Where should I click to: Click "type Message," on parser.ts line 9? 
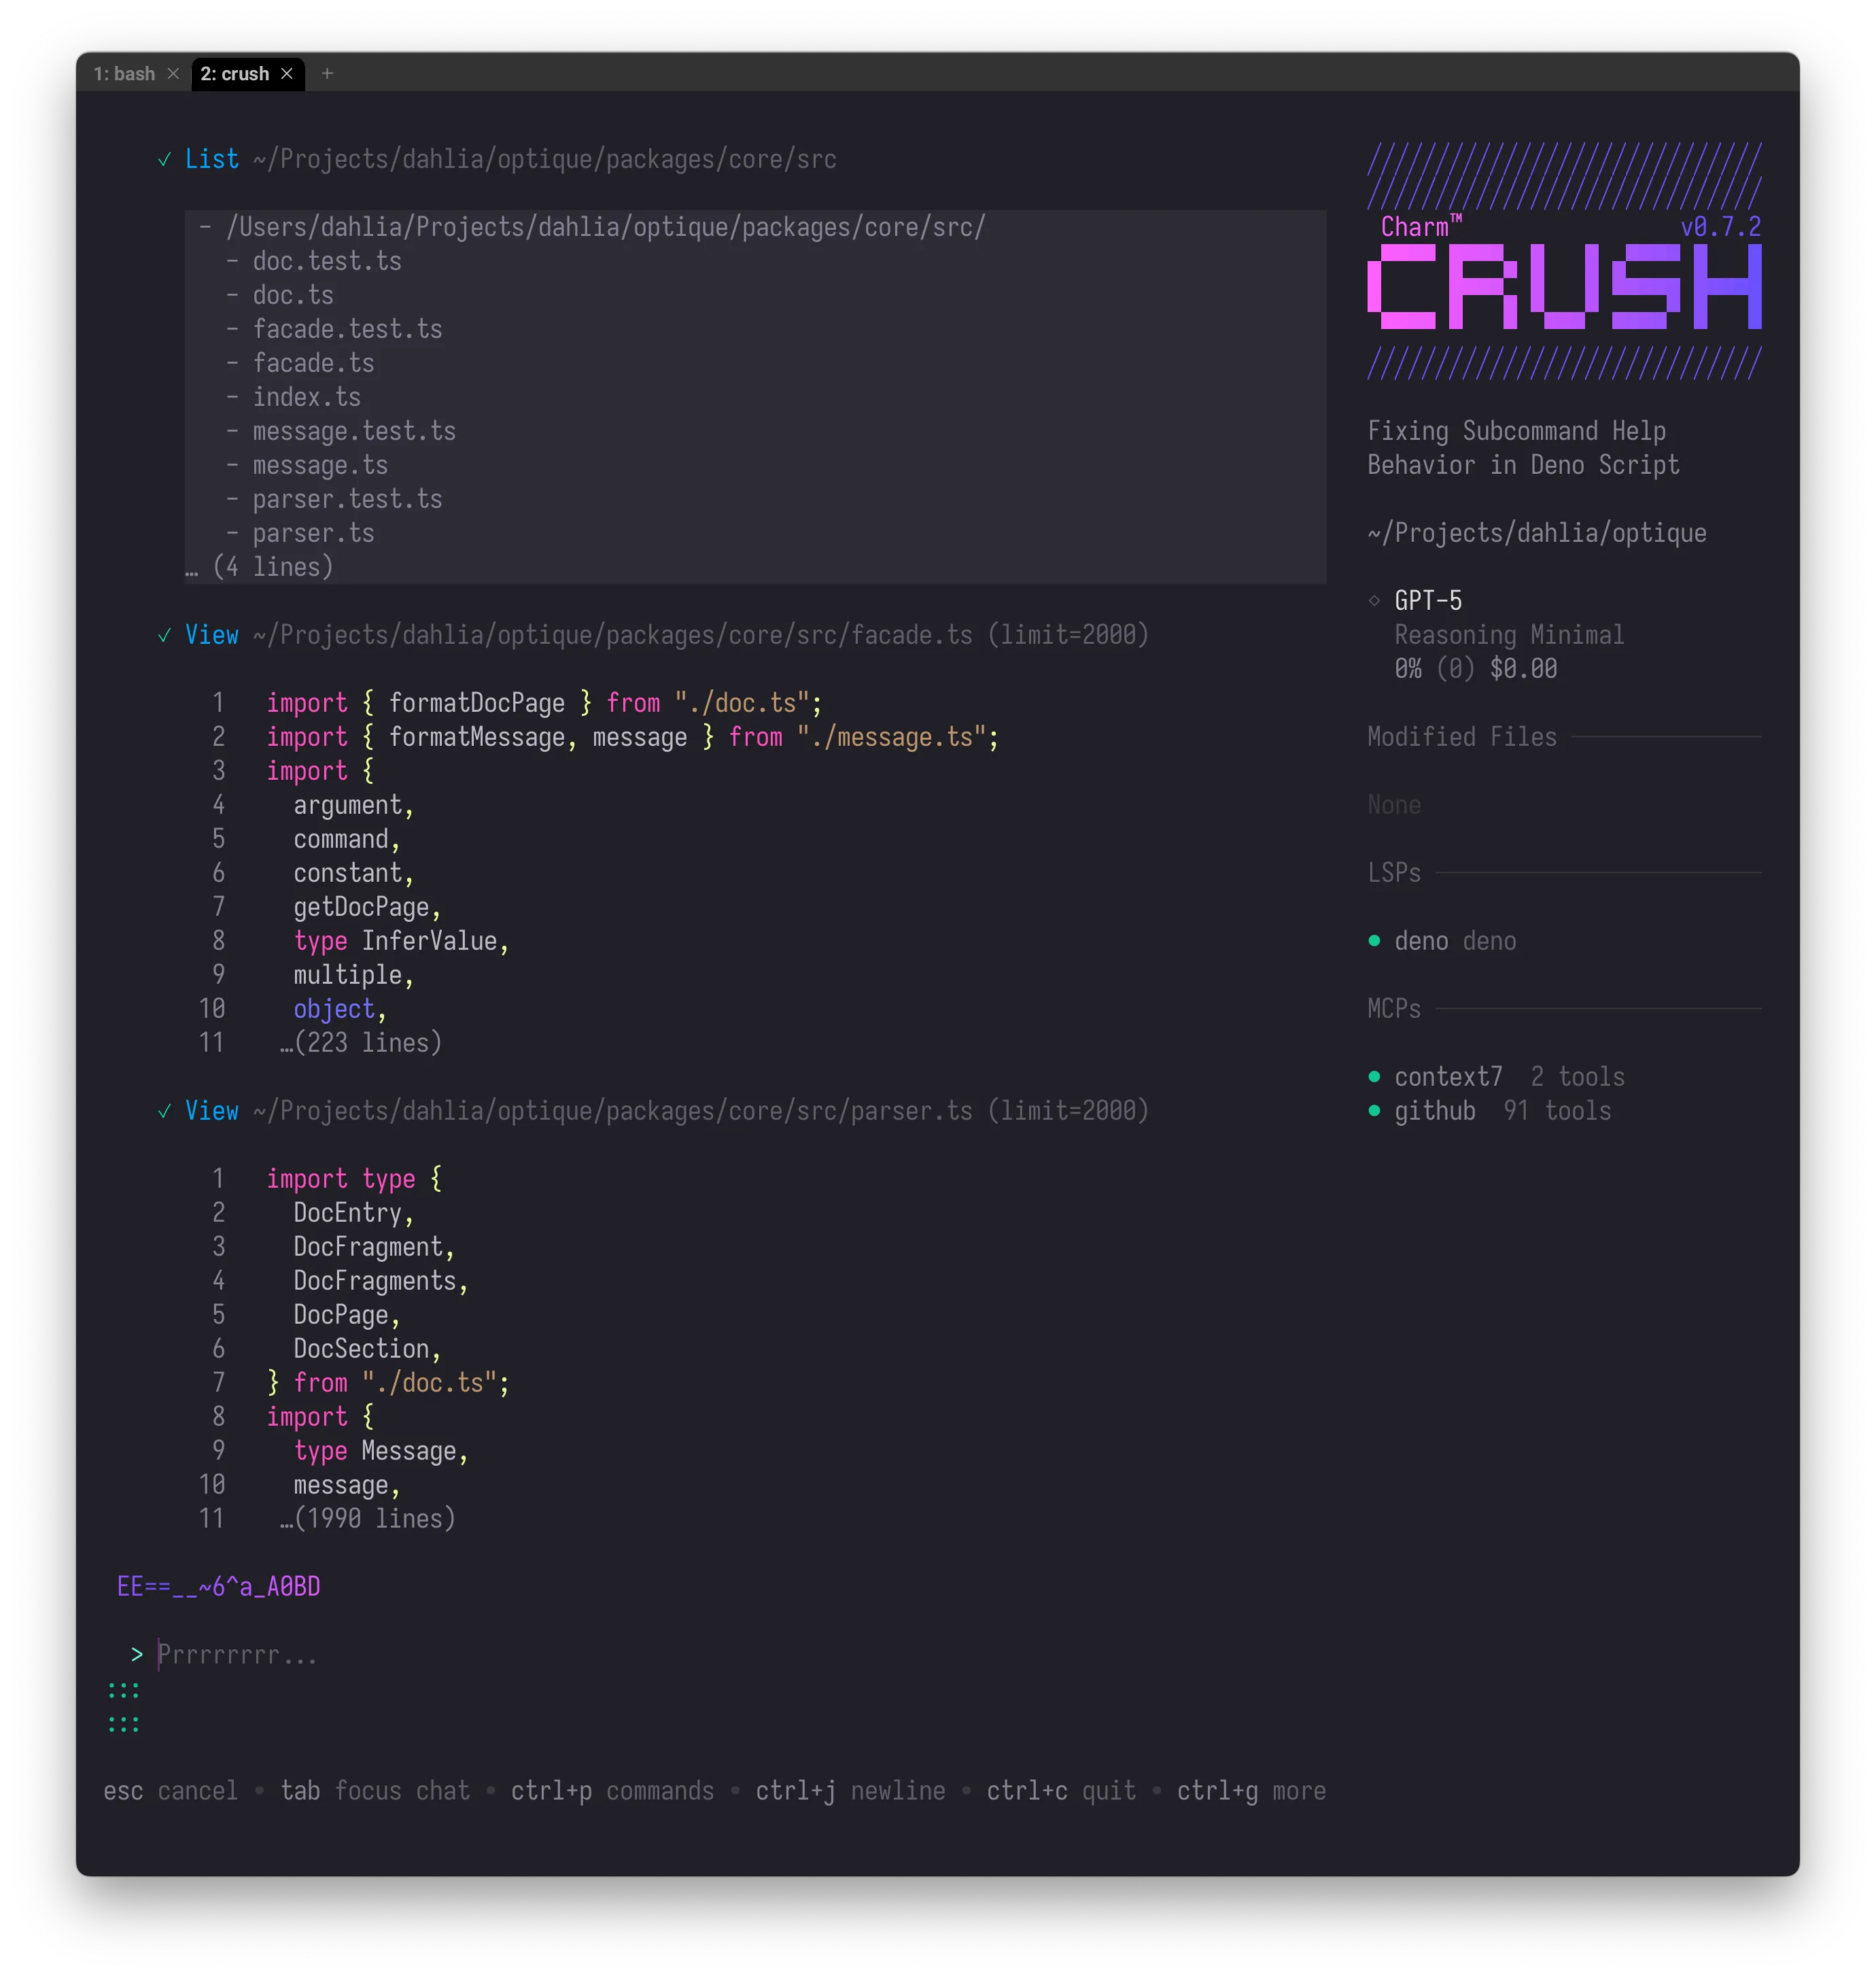(x=381, y=1452)
